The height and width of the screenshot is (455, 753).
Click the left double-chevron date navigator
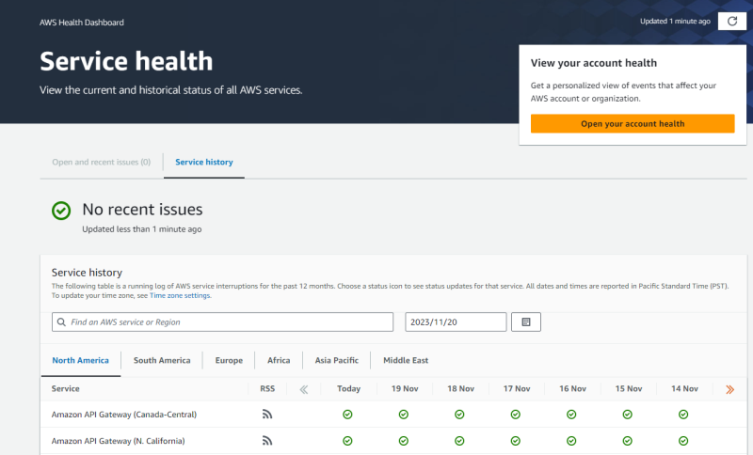[304, 388]
